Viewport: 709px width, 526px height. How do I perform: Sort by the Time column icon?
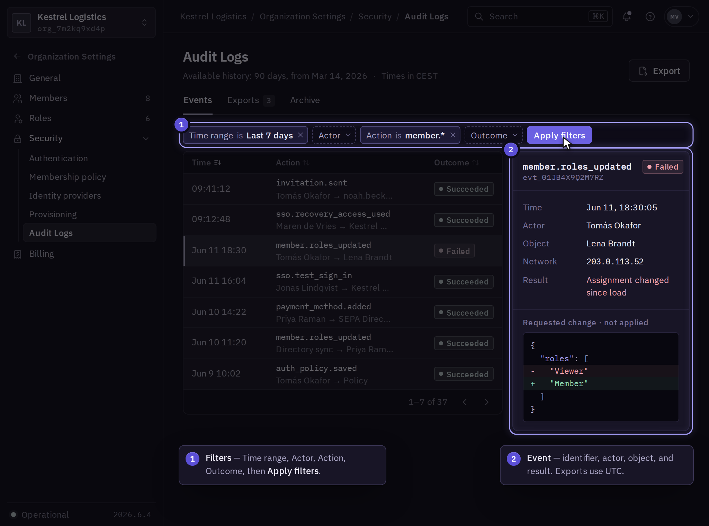(217, 163)
